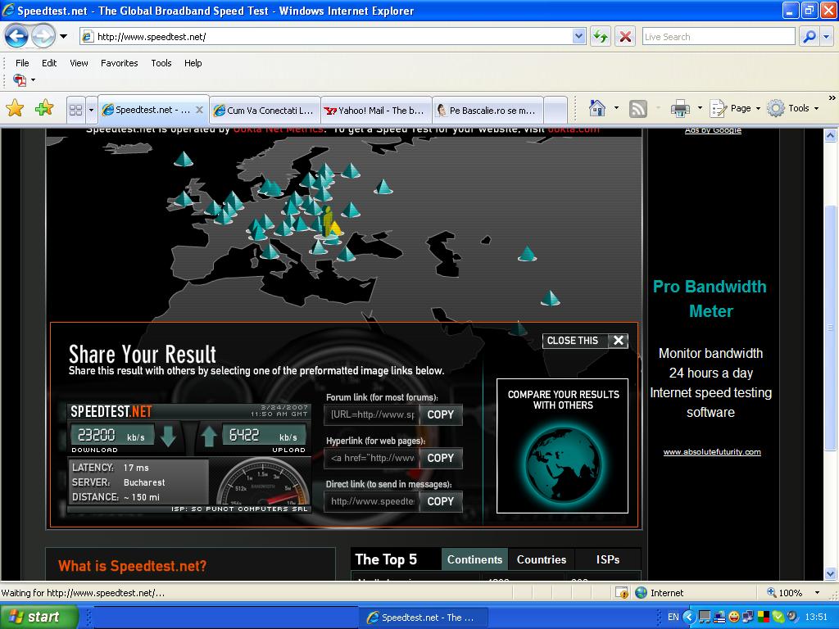
Task: Click the Add to Favorites icon
Action: coord(43,108)
